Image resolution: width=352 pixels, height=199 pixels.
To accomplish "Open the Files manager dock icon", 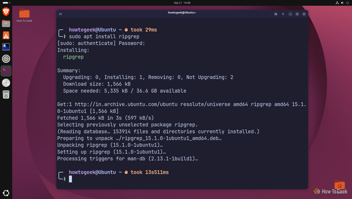I will click(x=6, y=23).
